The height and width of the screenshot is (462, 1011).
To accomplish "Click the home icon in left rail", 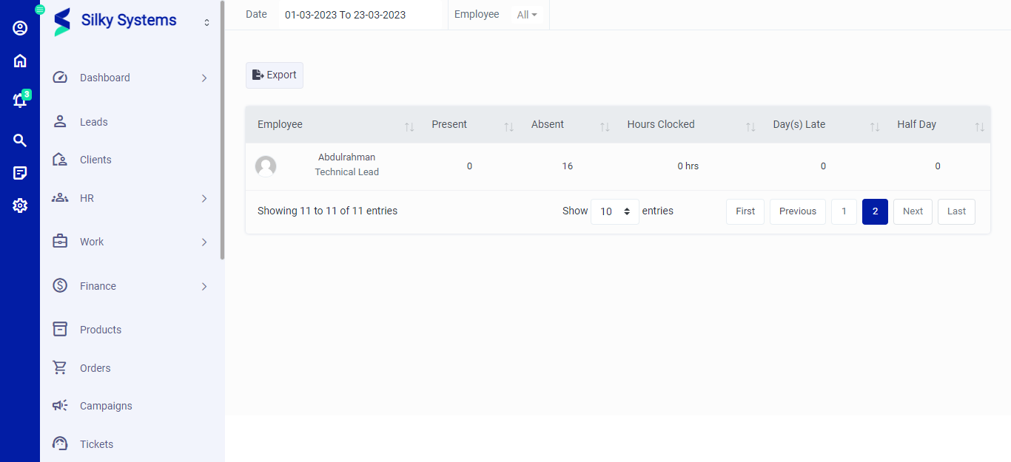I will point(20,61).
